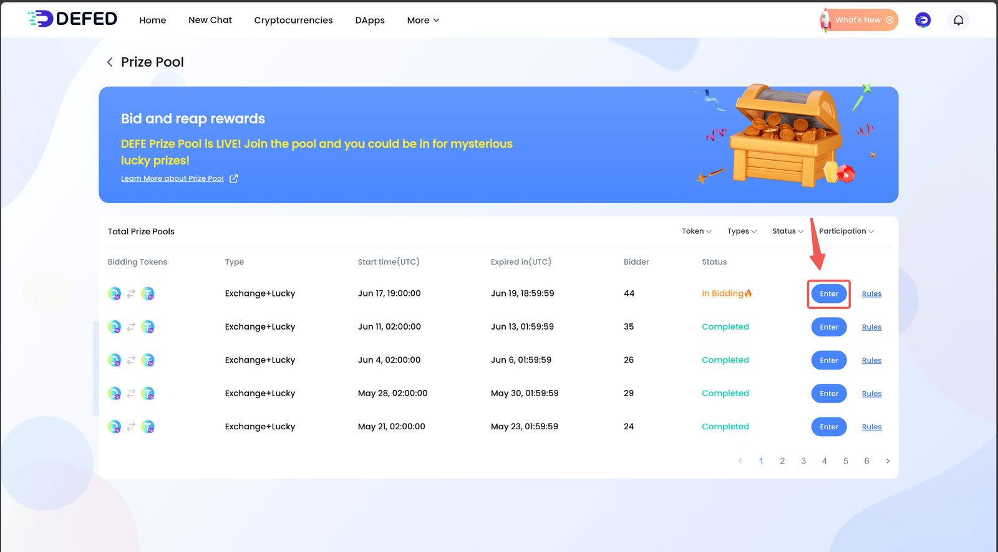Click the swap arrows icon in the May 21 row
998x552 pixels.
click(131, 427)
